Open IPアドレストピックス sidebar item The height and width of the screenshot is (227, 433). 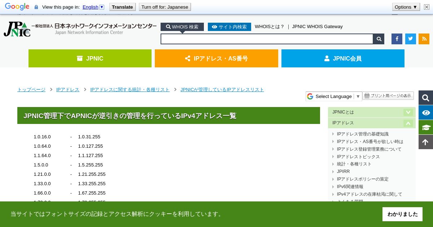pos(358,157)
